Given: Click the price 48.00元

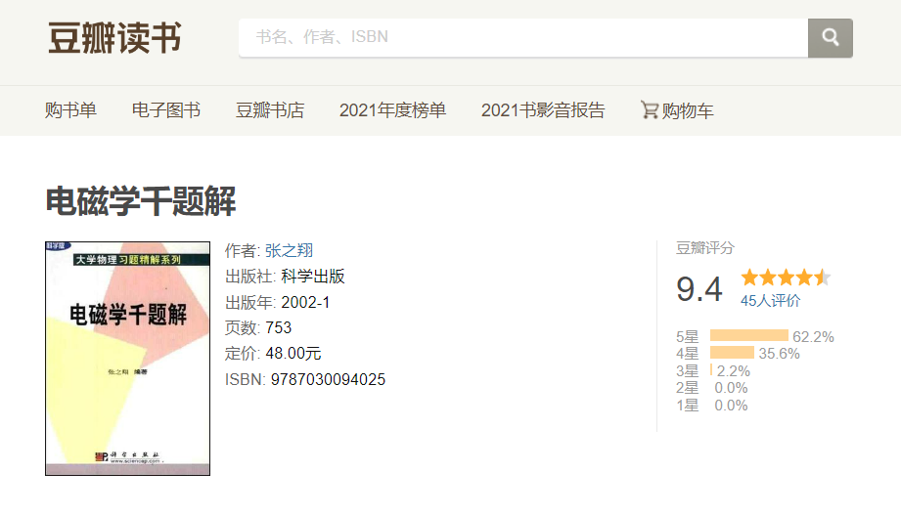Looking at the screenshot, I should point(293,354).
